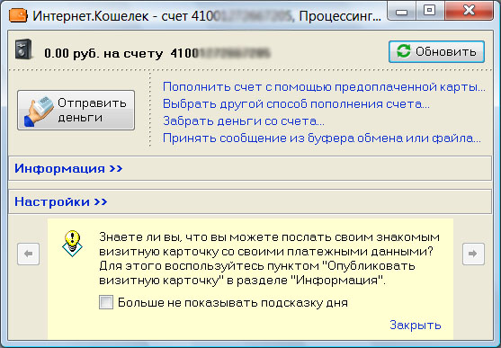Click Закрыть to dismiss the tip
The height and width of the screenshot is (348, 501).
(x=416, y=325)
